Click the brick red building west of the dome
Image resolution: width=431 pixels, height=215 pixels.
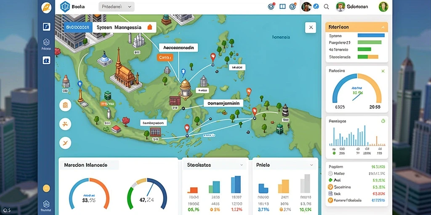tap(175, 101)
